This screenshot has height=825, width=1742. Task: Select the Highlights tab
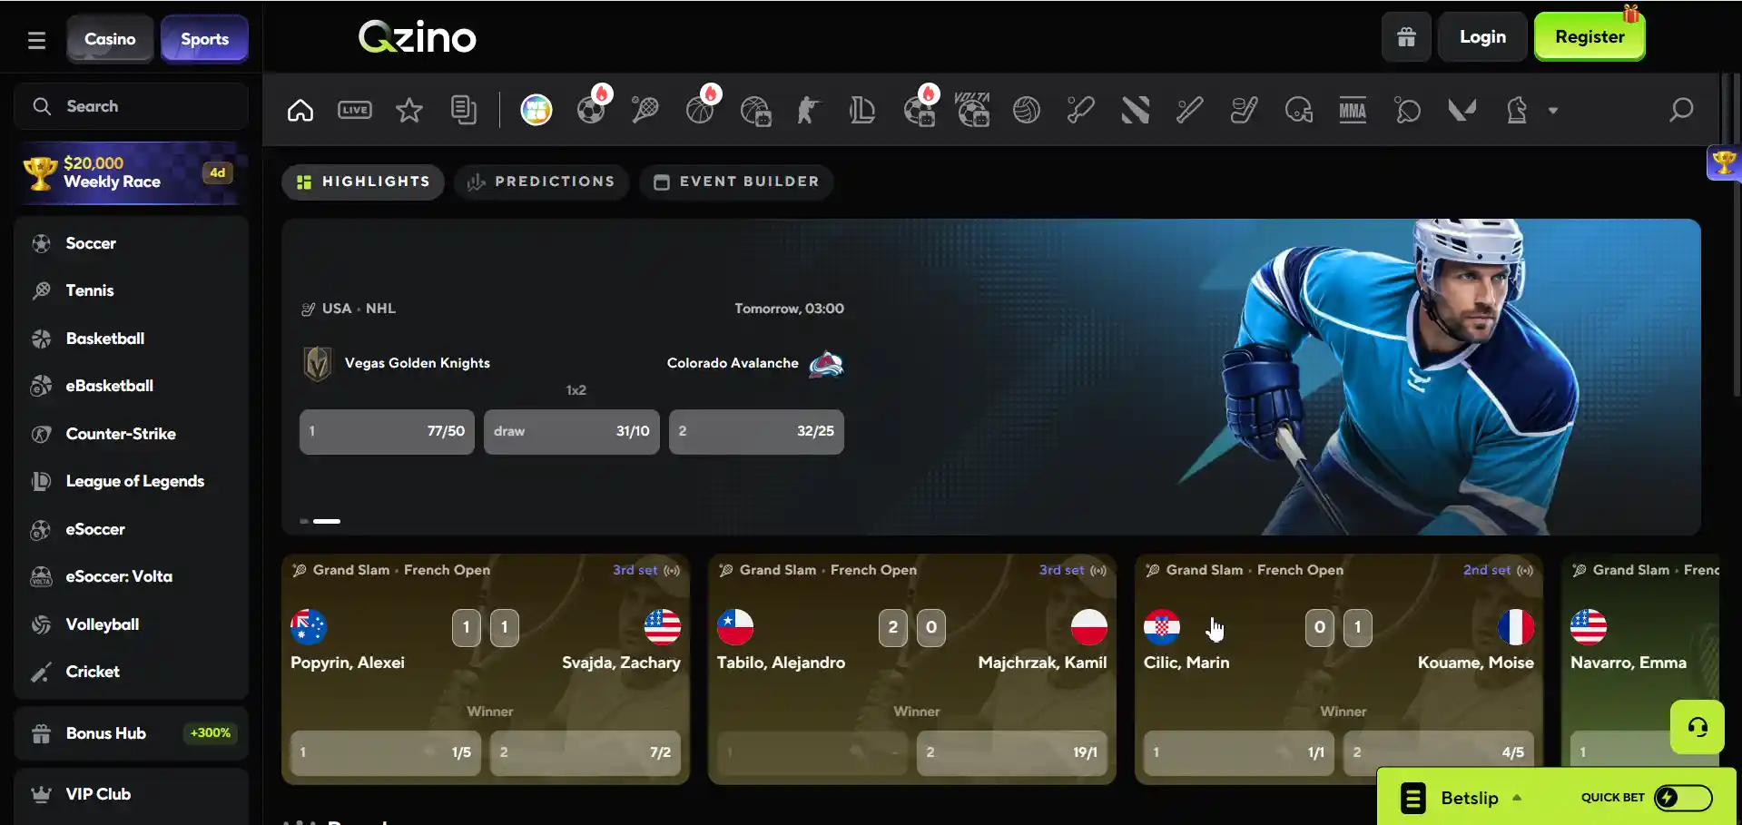363,182
